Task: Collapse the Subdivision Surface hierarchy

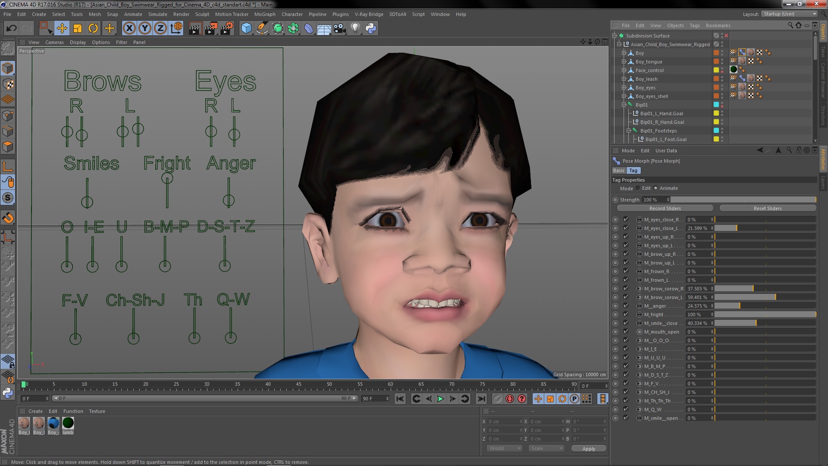Action: pyautogui.click(x=615, y=36)
